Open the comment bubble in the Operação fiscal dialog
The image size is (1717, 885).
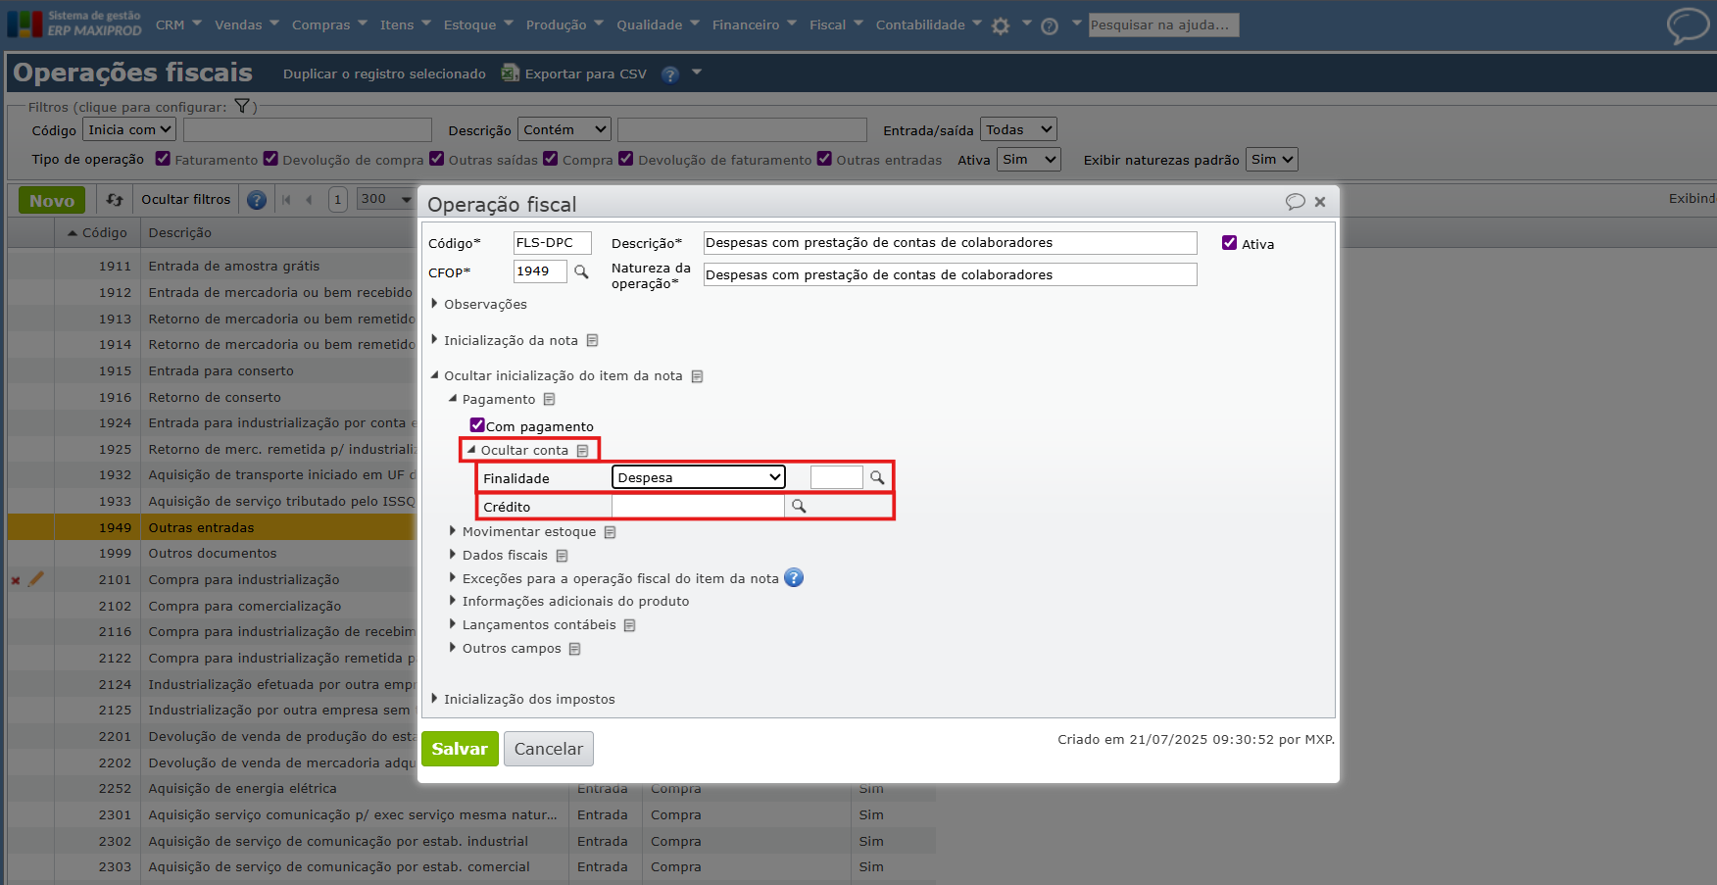point(1295,202)
